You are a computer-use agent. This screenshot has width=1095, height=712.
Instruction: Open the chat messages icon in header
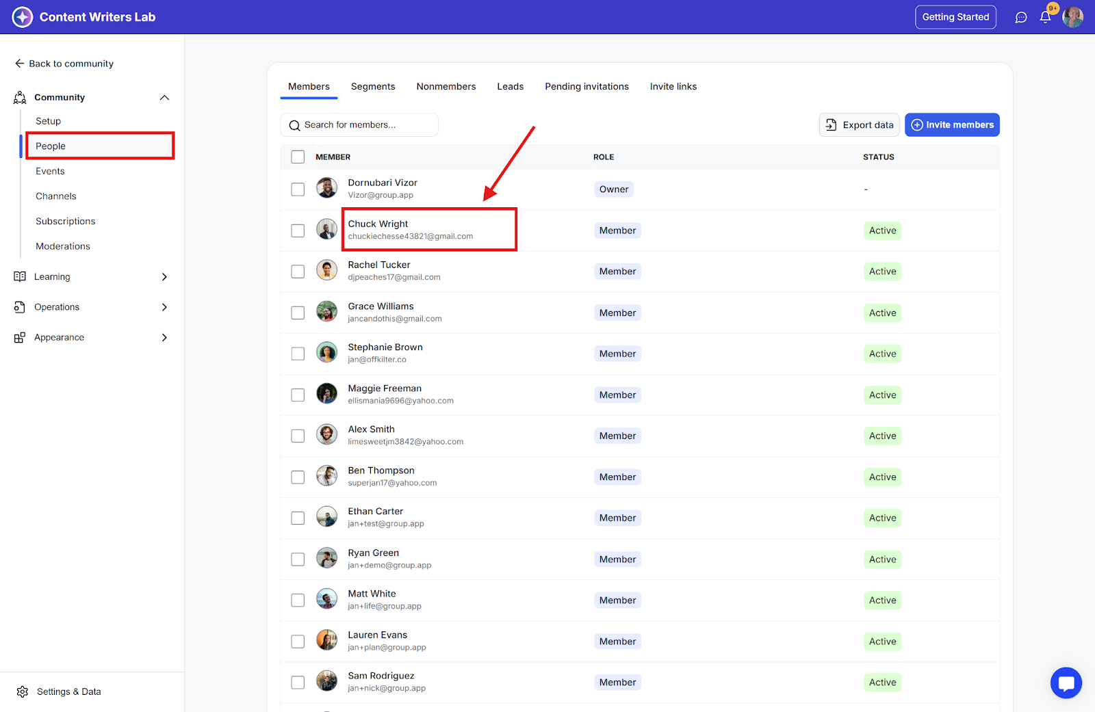click(x=1021, y=17)
